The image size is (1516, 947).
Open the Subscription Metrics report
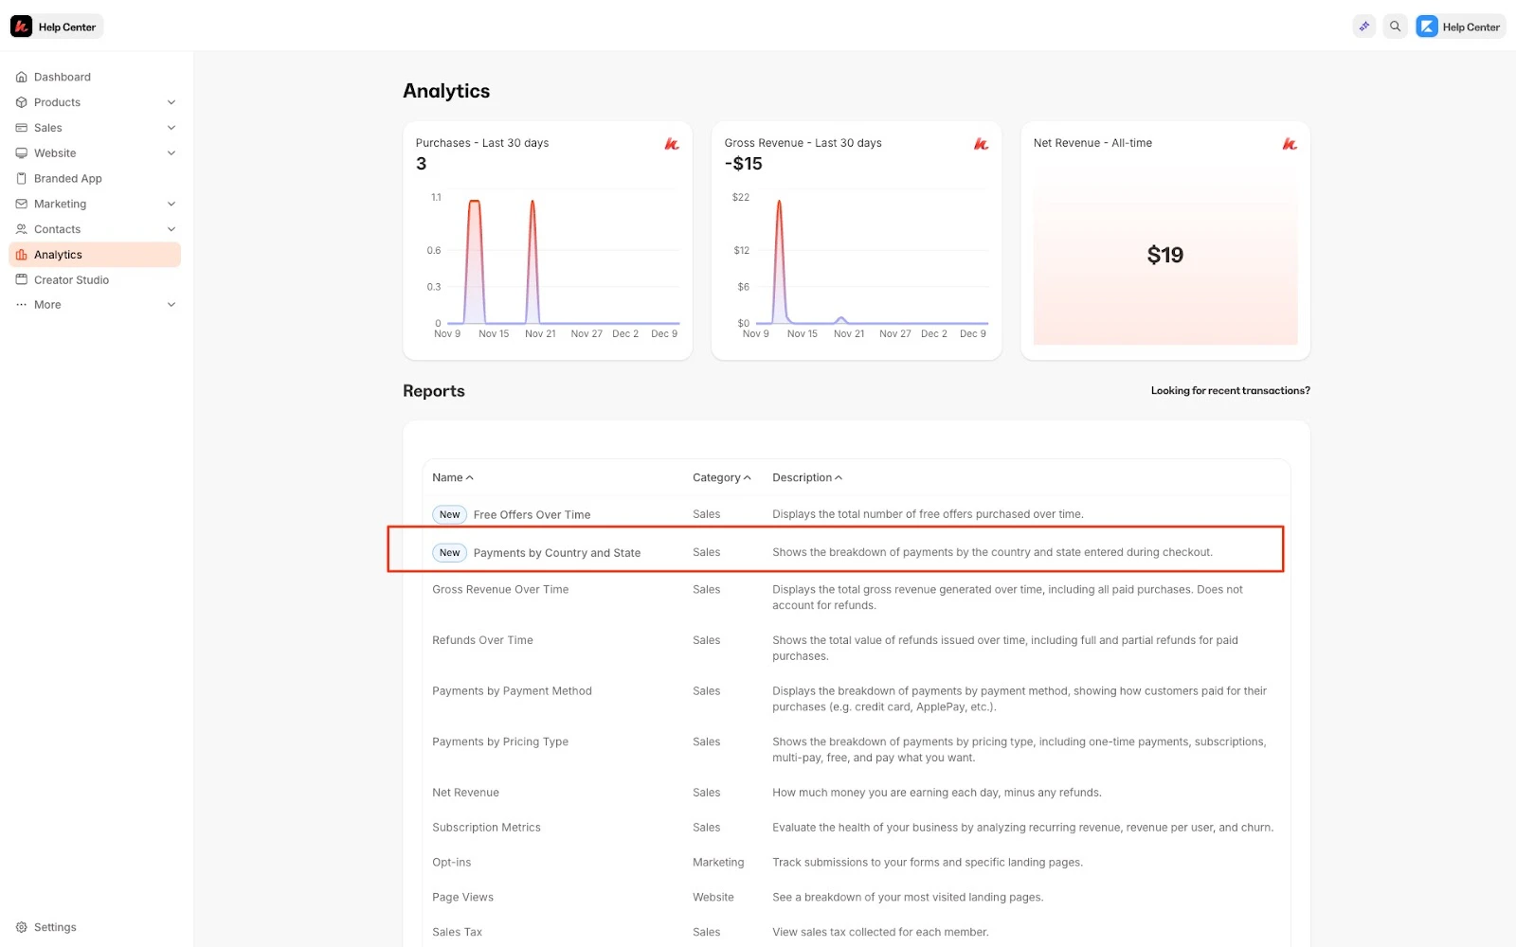[486, 828]
